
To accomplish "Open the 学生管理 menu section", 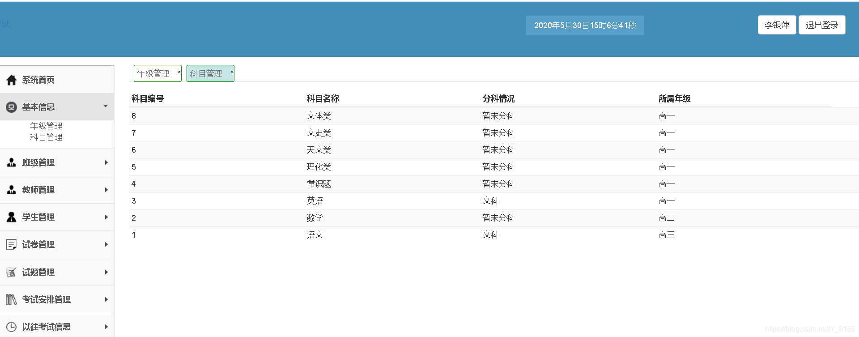I will point(57,217).
